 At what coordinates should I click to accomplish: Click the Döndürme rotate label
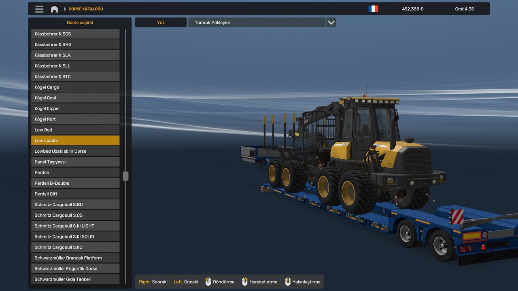(224, 282)
